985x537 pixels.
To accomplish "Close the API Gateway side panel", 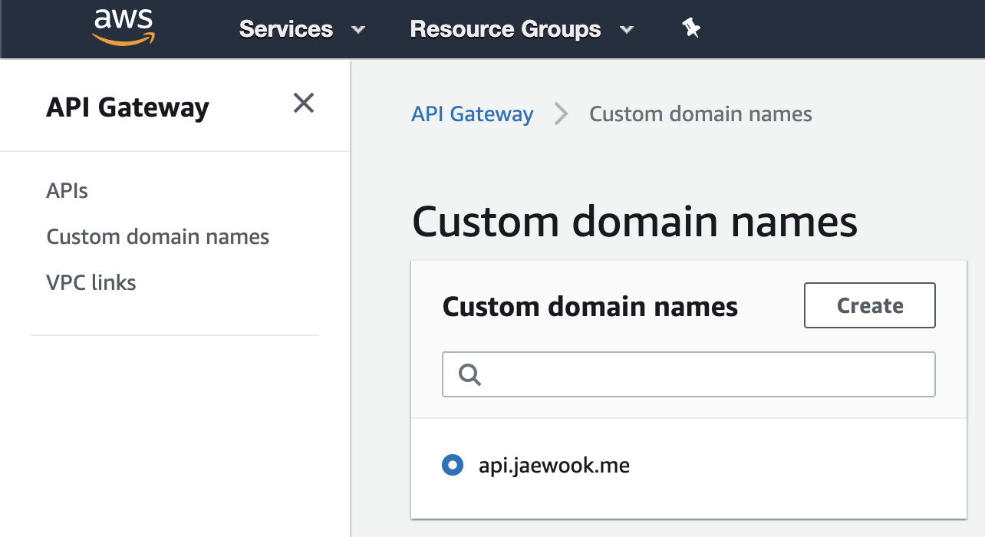I will (304, 103).
